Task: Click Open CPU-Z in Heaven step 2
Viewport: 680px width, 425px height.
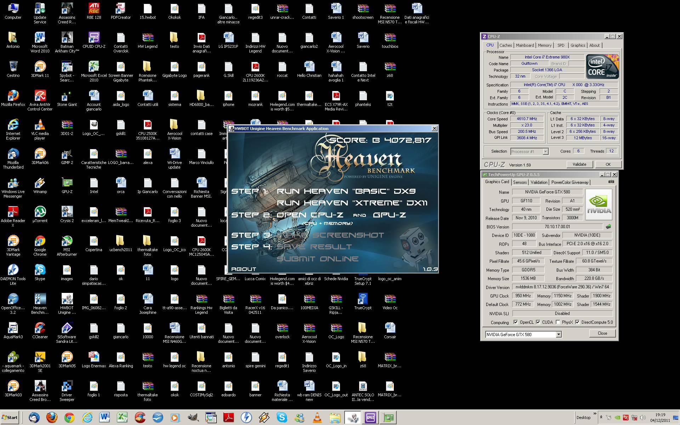Action: 310,215
